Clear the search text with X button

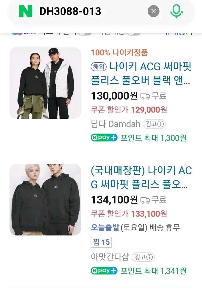(154, 11)
